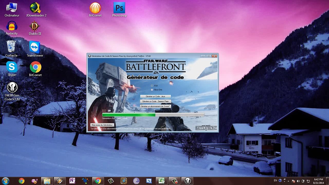Click the Skype desktop shortcut
The height and width of the screenshot is (185, 329).
[x=12, y=69]
